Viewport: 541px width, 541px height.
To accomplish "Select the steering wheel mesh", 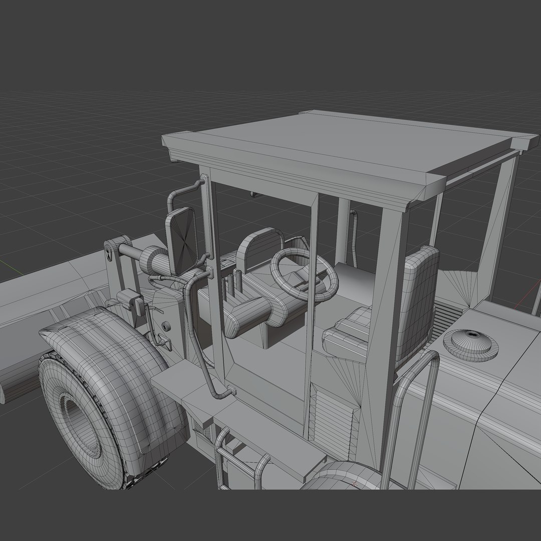I will [x=304, y=275].
